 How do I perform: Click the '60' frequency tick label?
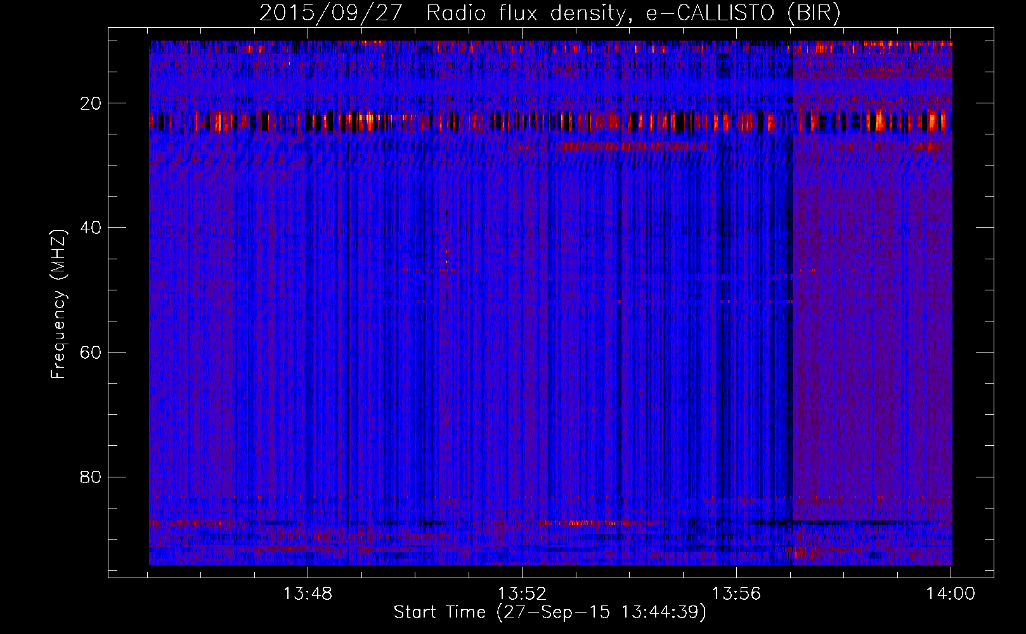[x=91, y=353]
